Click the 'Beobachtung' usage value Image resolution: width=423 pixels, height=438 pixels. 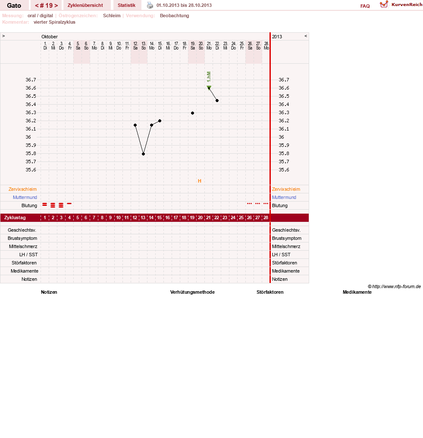point(175,16)
